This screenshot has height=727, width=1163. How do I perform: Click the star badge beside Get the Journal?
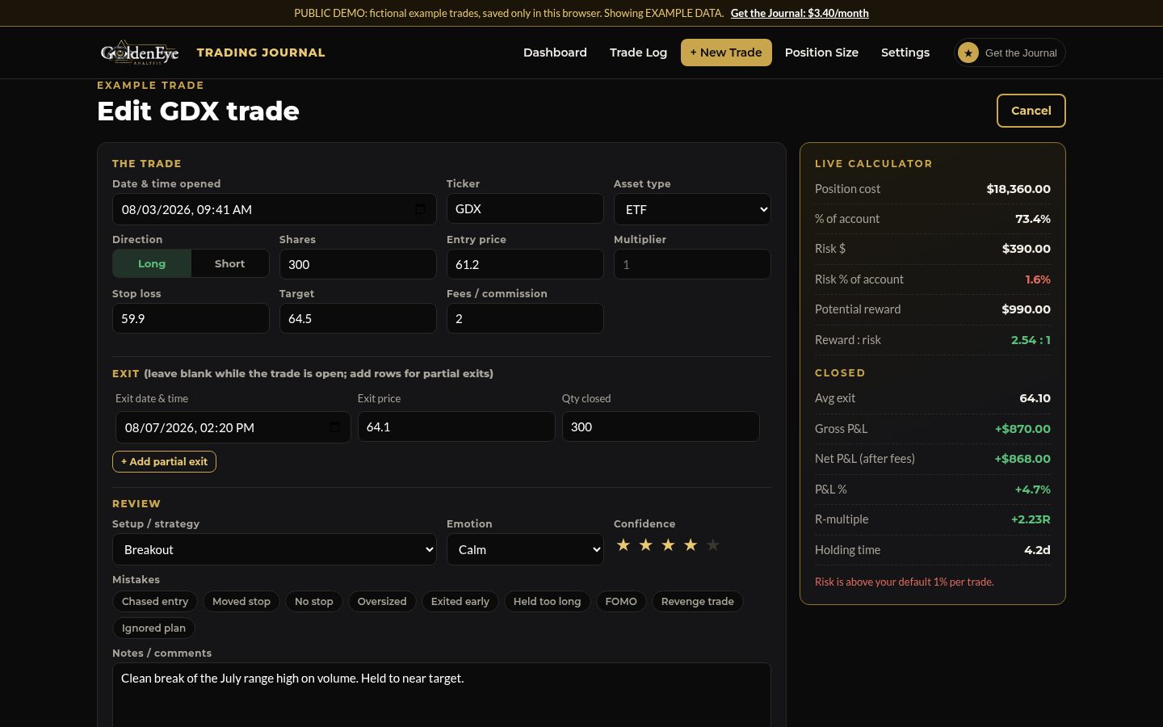[x=968, y=53]
